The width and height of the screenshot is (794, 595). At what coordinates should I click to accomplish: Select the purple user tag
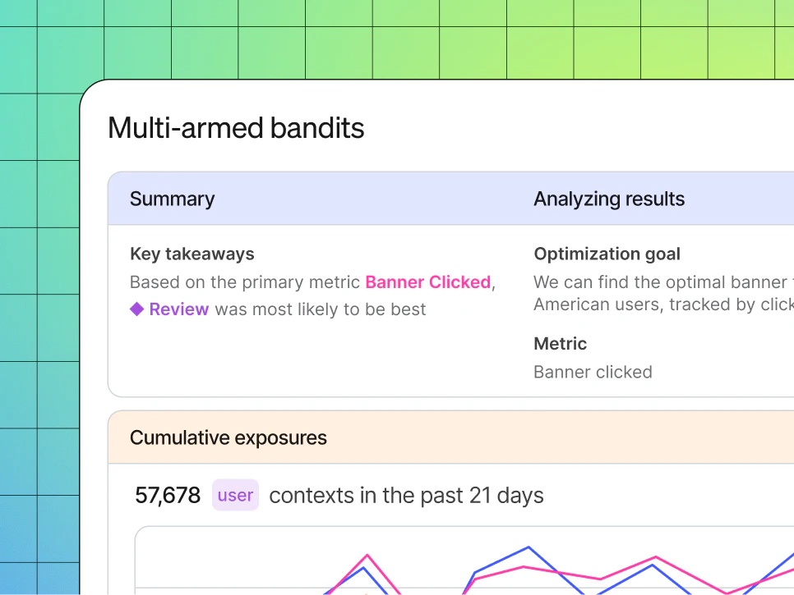(x=235, y=495)
